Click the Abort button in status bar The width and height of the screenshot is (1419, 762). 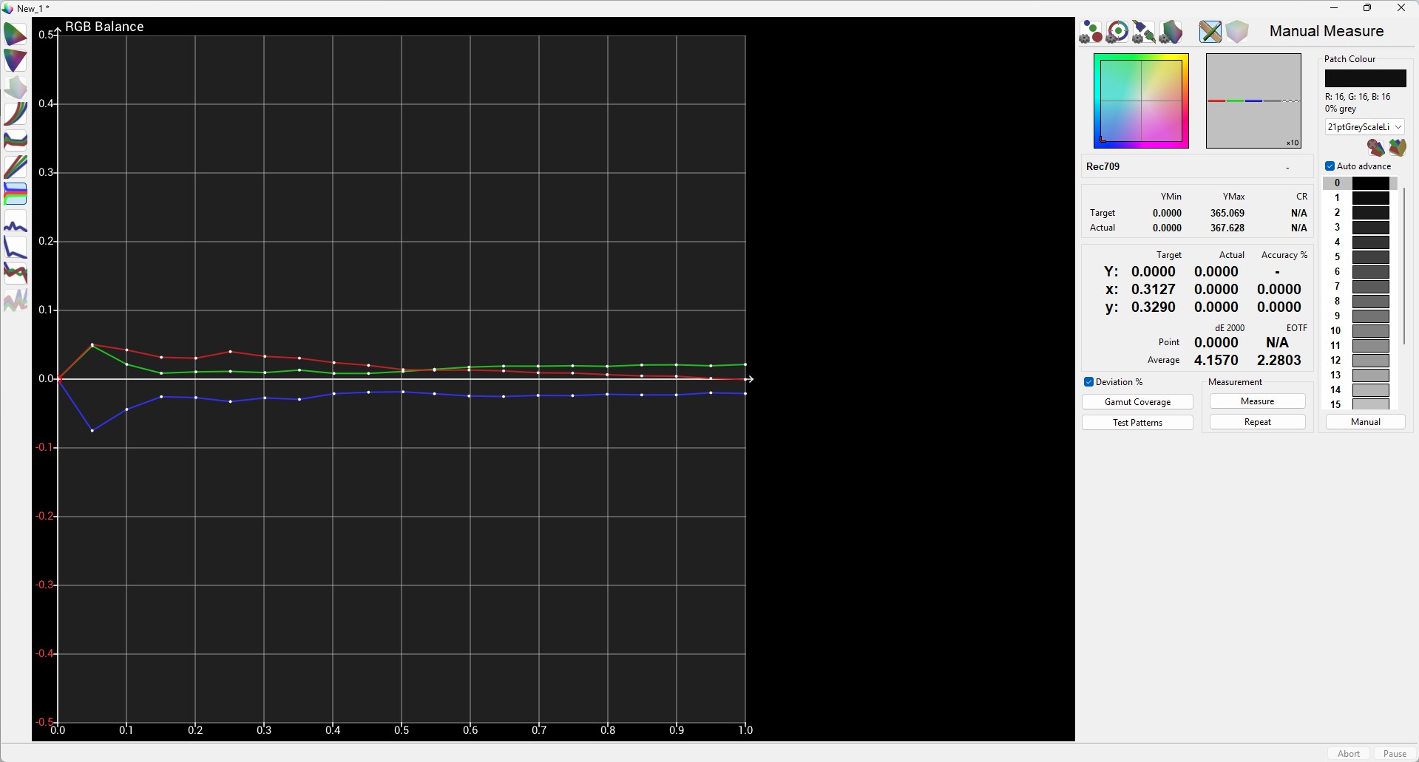click(x=1348, y=754)
